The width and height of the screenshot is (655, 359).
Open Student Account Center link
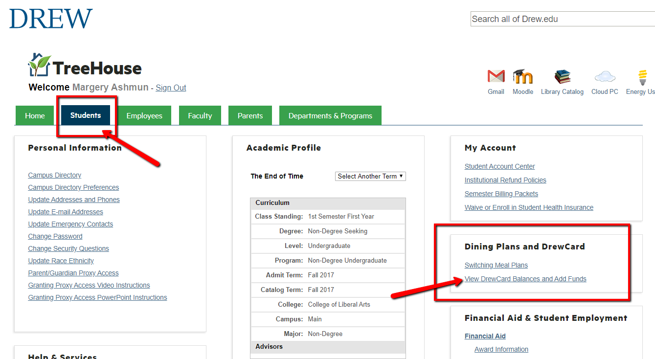pyautogui.click(x=500, y=166)
